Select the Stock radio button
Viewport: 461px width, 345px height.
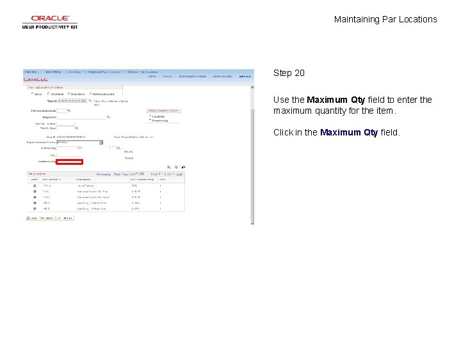pos(32,94)
